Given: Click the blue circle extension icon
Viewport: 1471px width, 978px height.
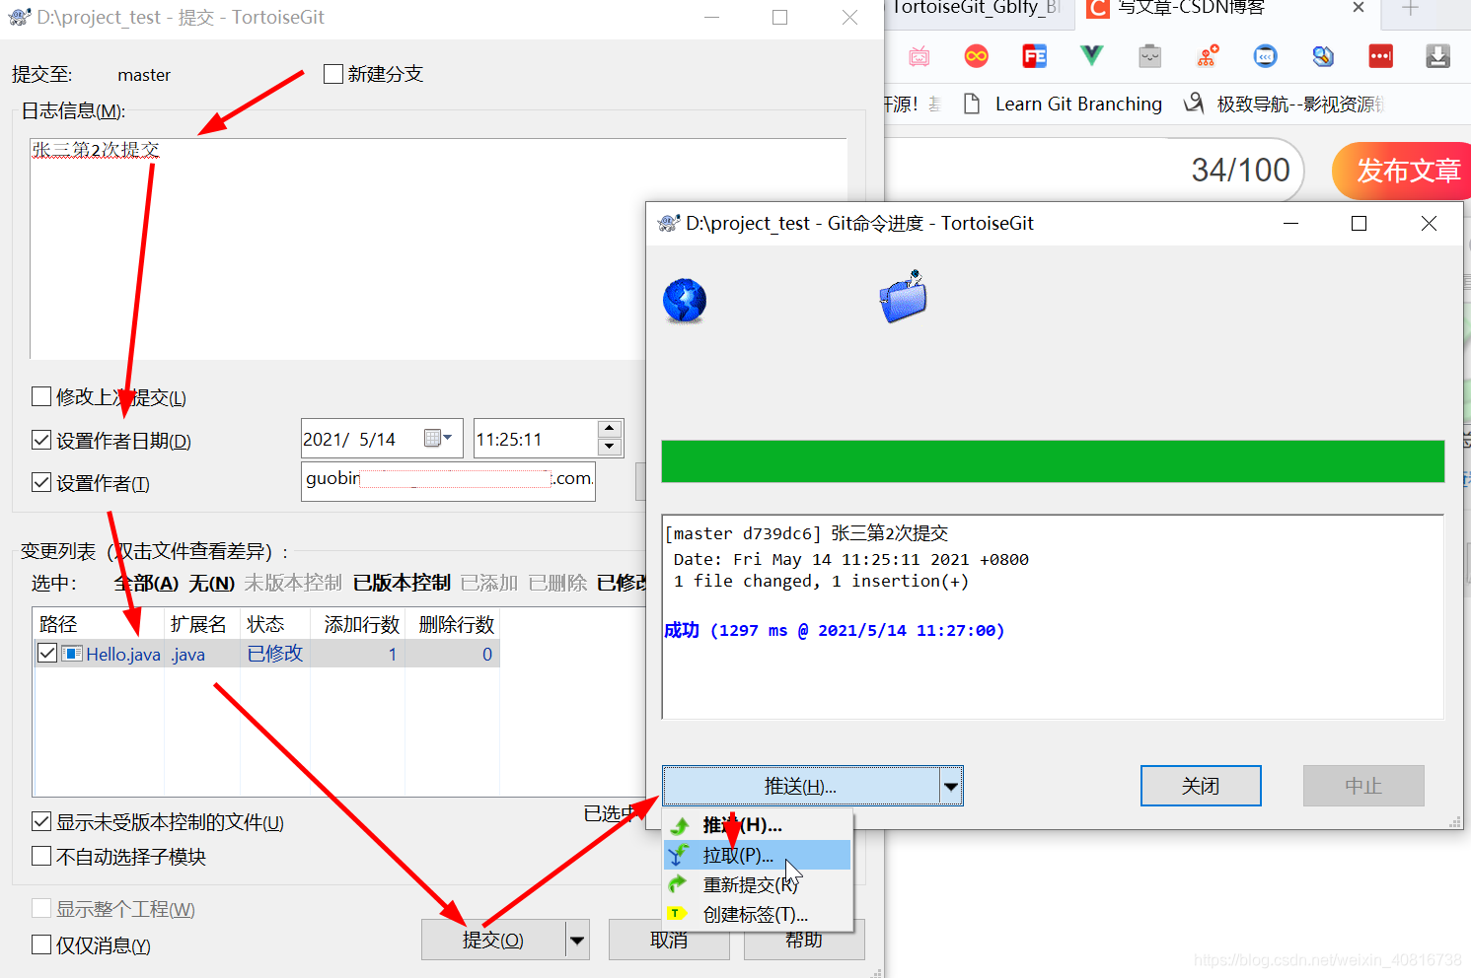Looking at the screenshot, I should pos(1265,56).
